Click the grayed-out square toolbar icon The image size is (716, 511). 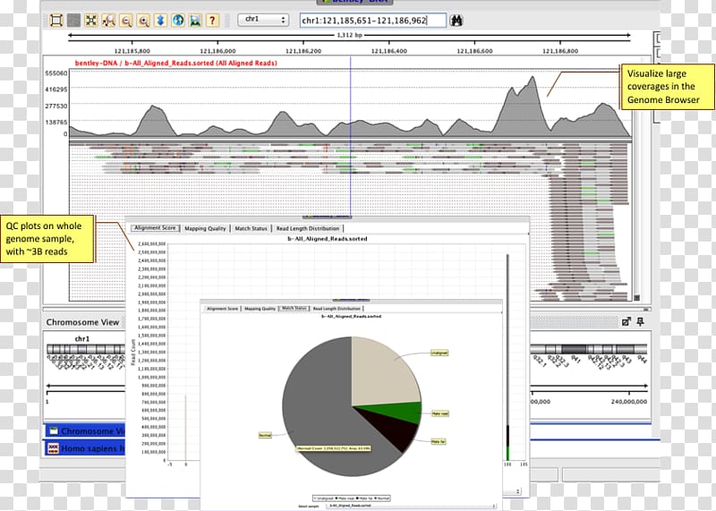[x=73, y=21]
